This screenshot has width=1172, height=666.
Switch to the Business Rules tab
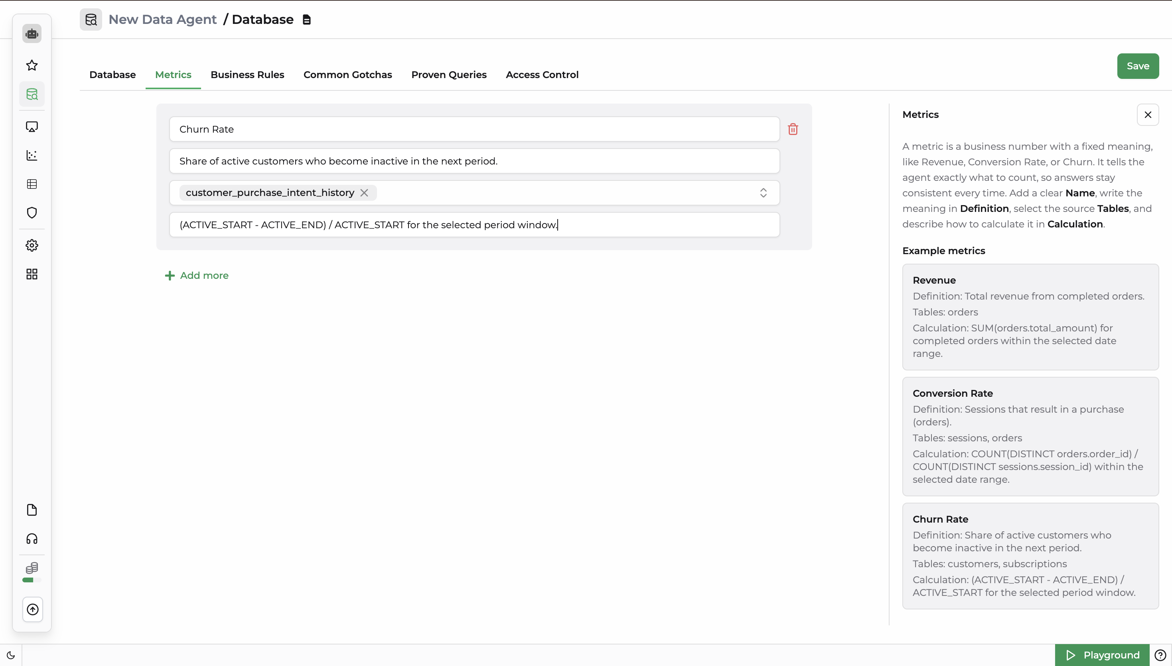click(x=247, y=75)
